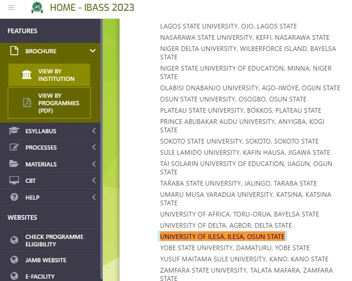
Task: Open Taraba State University, Jalingo
Action: [239, 183]
